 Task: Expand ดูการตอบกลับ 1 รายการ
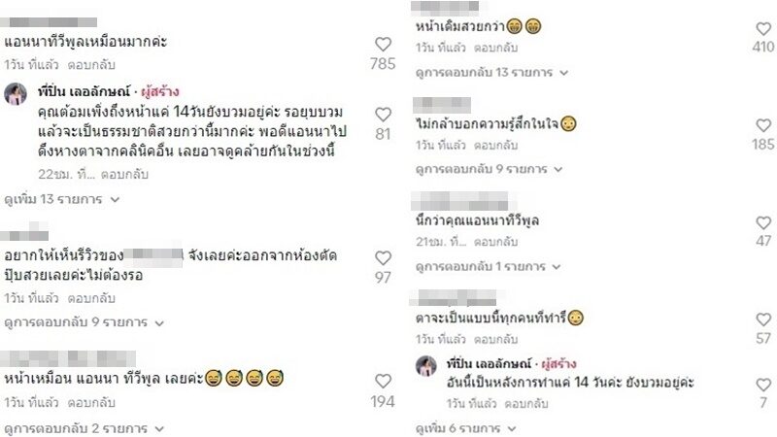point(488,266)
